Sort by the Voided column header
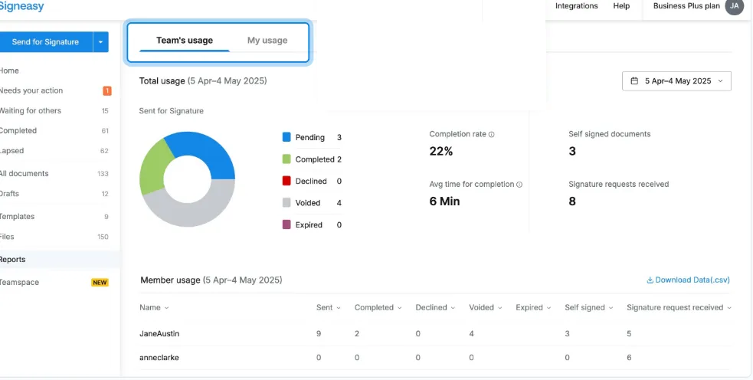The image size is (753, 380). pos(486,307)
